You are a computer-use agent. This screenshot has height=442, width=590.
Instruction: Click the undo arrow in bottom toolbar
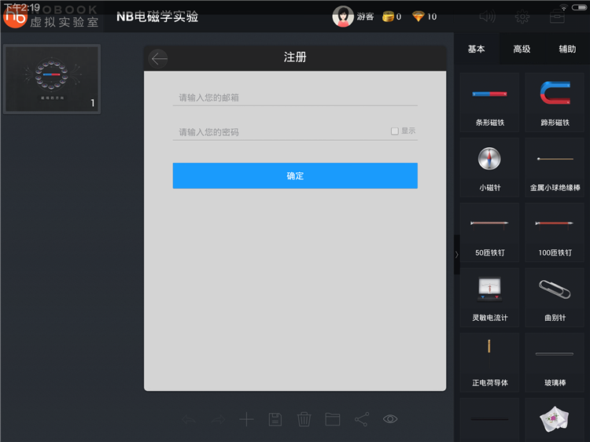189,419
